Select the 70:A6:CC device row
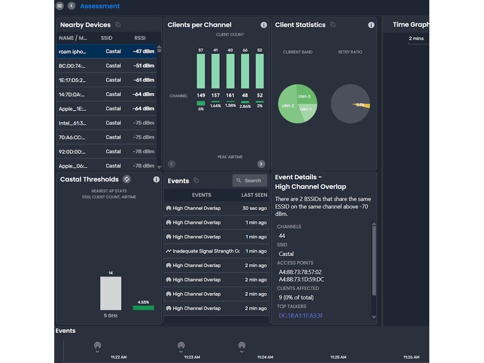The height and width of the screenshot is (363, 484). pyautogui.click(x=106, y=137)
